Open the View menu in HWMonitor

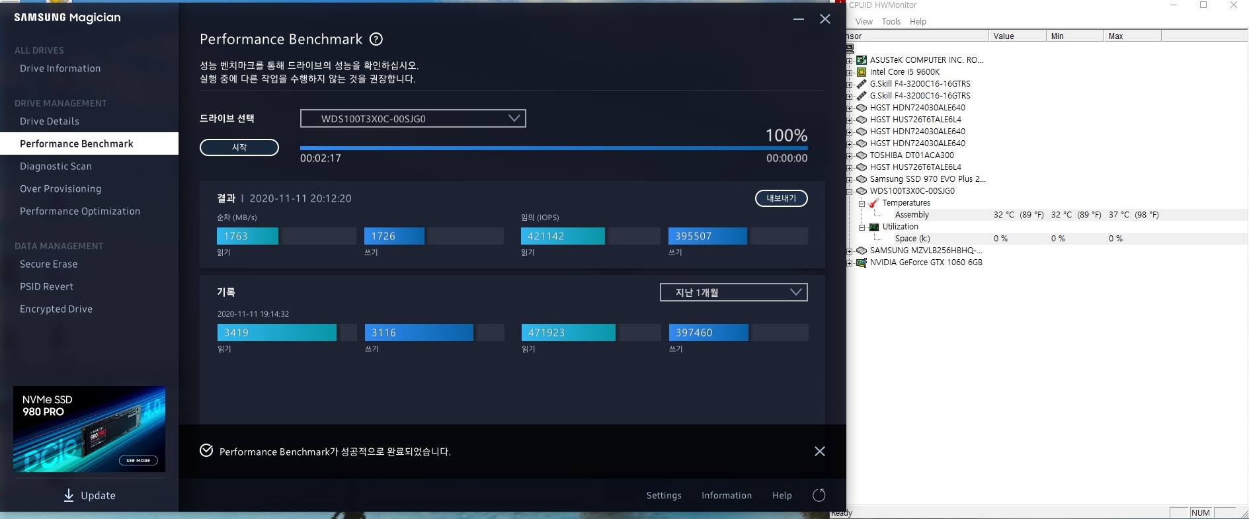pyautogui.click(x=864, y=22)
